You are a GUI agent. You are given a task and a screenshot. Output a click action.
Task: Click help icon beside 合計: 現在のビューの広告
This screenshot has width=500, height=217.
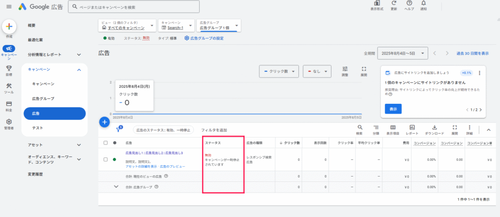pos(166,176)
